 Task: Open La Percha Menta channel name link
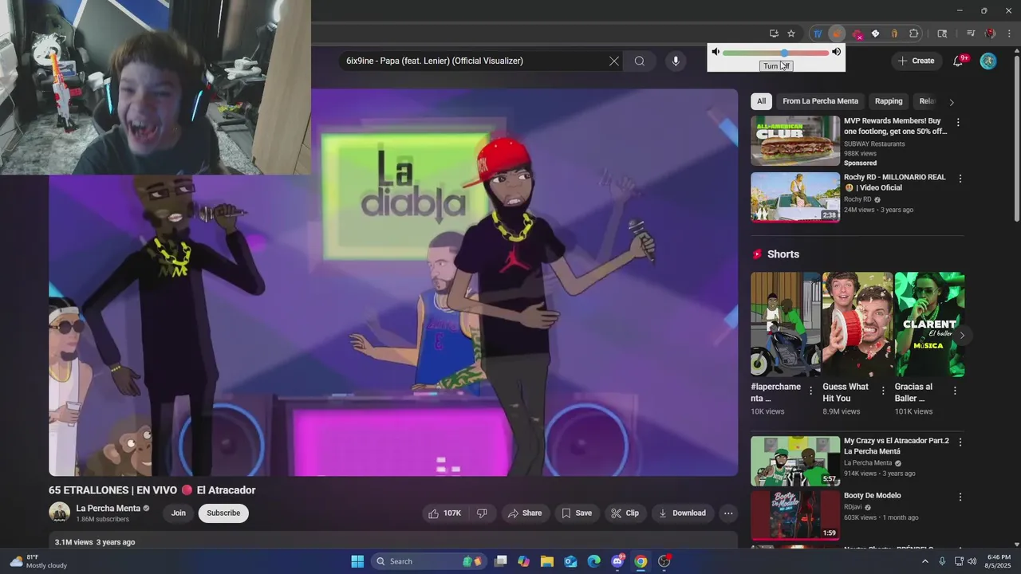[108, 509]
